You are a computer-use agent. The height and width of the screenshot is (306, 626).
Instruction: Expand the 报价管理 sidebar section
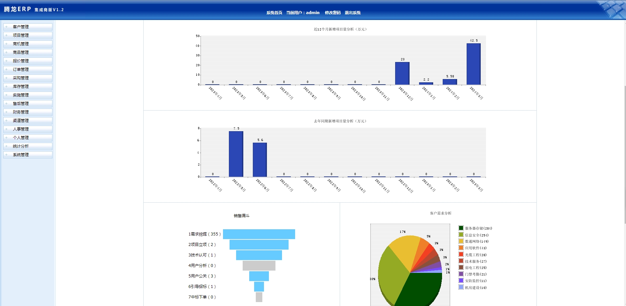click(x=21, y=61)
